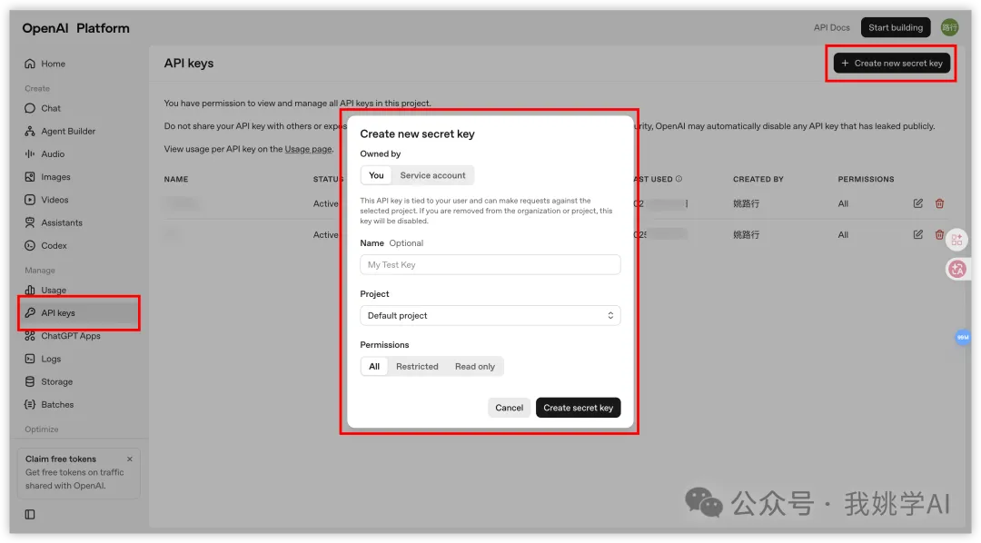Click the Images sidebar icon
Viewport: 981px width, 543px height.
tap(29, 177)
